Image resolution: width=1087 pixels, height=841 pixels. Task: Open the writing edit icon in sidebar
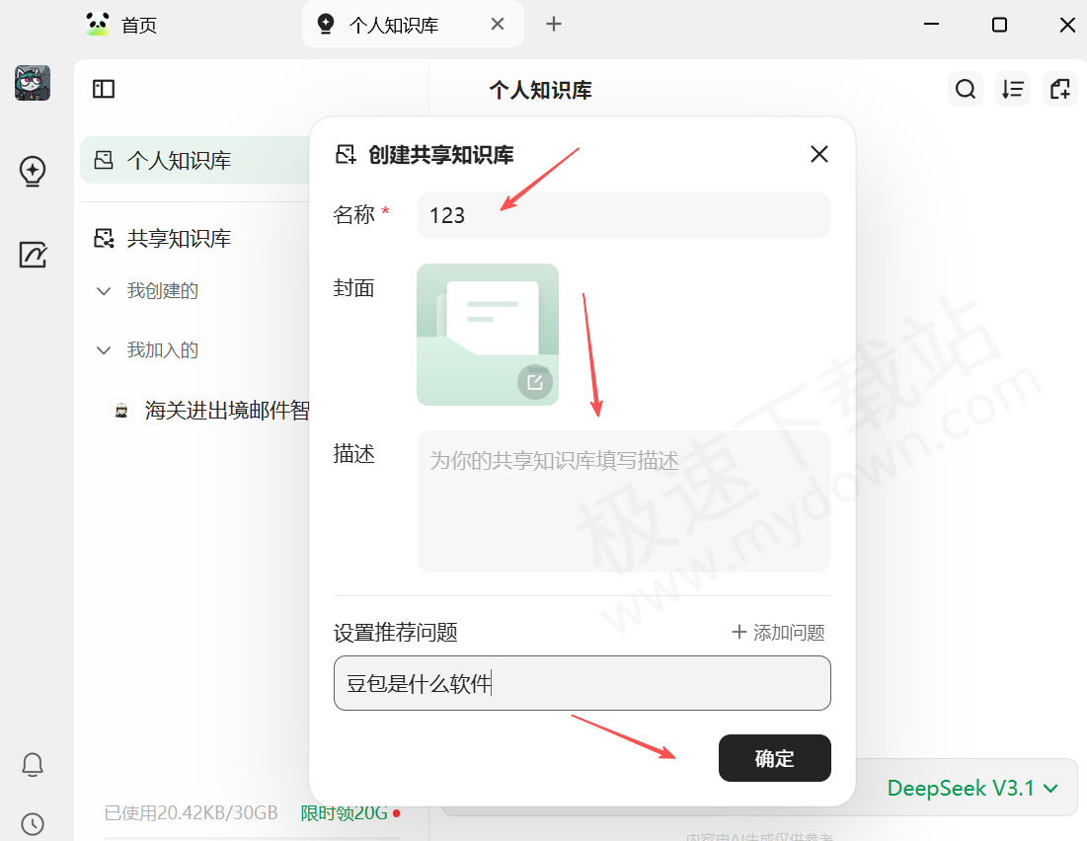coord(33,255)
